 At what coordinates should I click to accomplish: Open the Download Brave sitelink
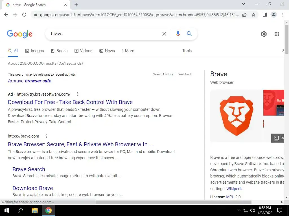[33, 188]
